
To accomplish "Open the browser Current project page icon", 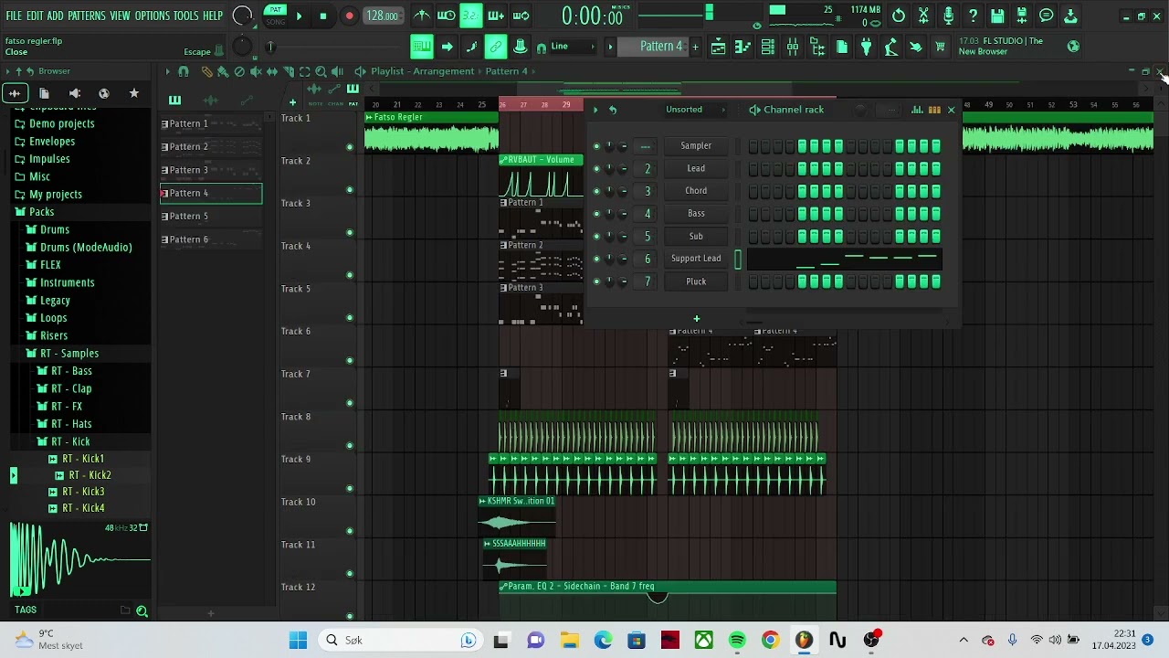I will click(x=44, y=93).
